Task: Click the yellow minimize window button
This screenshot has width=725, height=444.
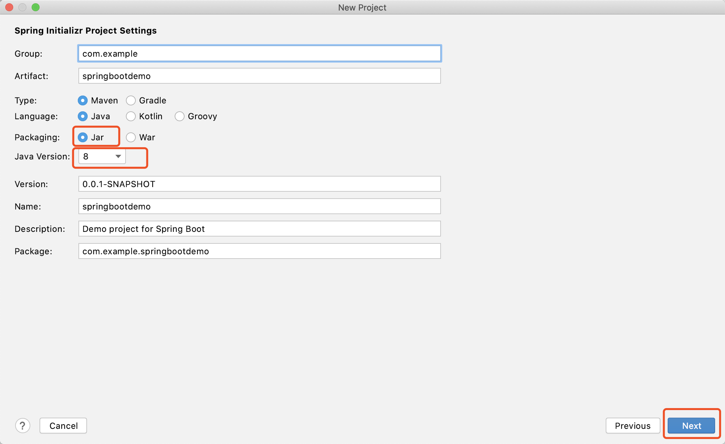Action: (x=22, y=7)
